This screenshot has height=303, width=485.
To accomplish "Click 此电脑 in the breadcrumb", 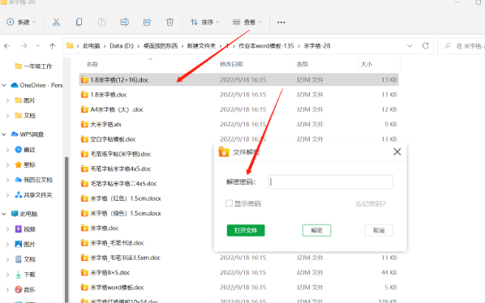I will 92,45.
